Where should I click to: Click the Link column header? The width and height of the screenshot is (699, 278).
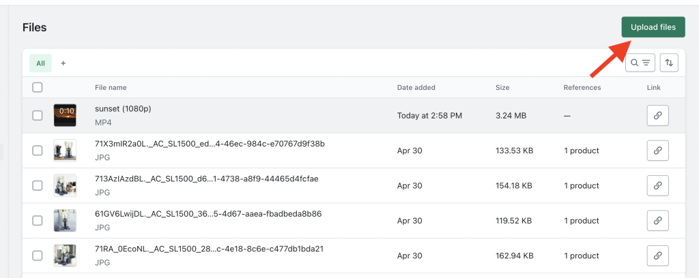(x=653, y=88)
